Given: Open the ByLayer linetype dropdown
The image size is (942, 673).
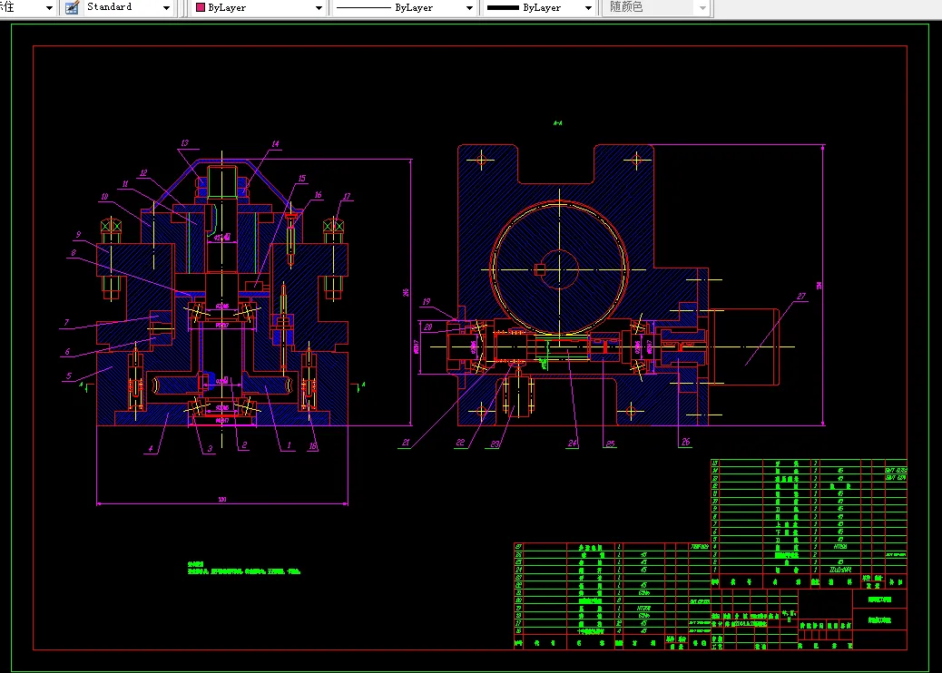Looking at the screenshot, I should (469, 8).
